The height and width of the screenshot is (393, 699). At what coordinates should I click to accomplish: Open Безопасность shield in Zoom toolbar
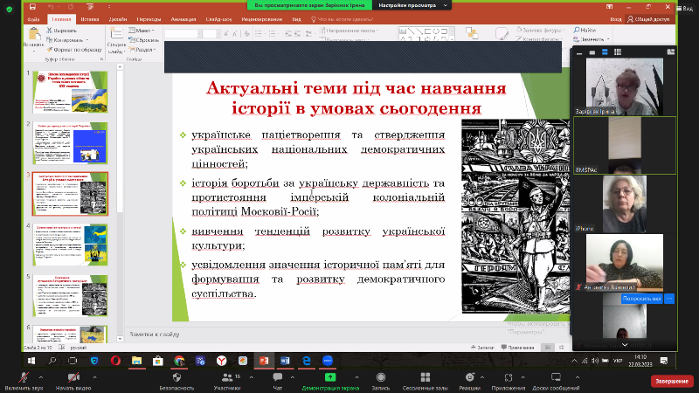(177, 382)
